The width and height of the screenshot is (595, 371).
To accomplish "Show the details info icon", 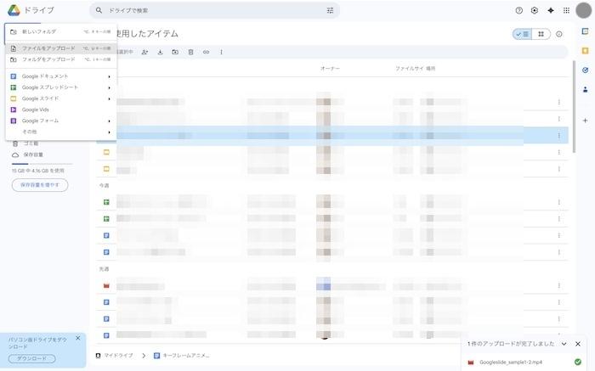I will coord(559,34).
